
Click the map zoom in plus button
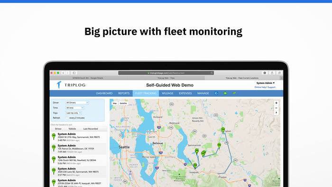click(x=276, y=103)
